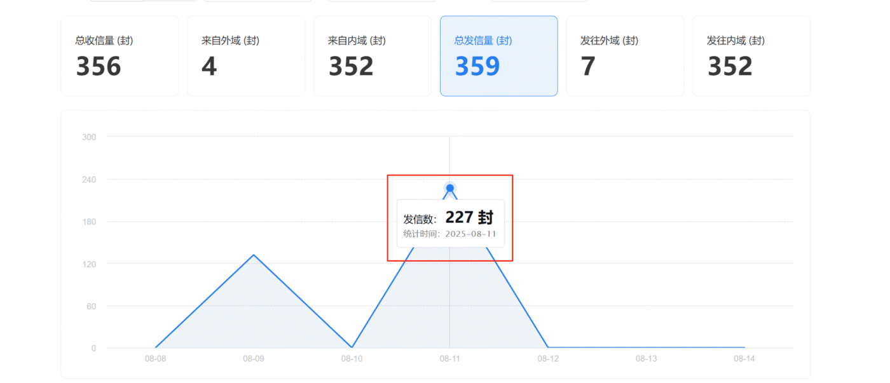Image resolution: width=890 pixels, height=383 pixels.
Task: Click the 08-13 x-axis date label
Action: click(x=646, y=359)
